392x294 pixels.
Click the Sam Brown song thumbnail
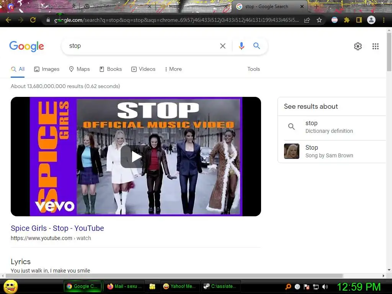pos(291,151)
